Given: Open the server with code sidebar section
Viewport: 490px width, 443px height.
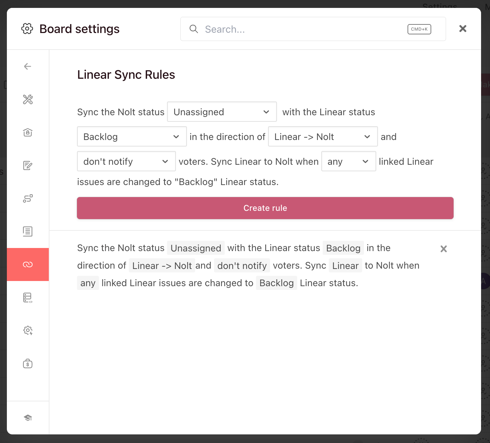Looking at the screenshot, I should click(28, 298).
